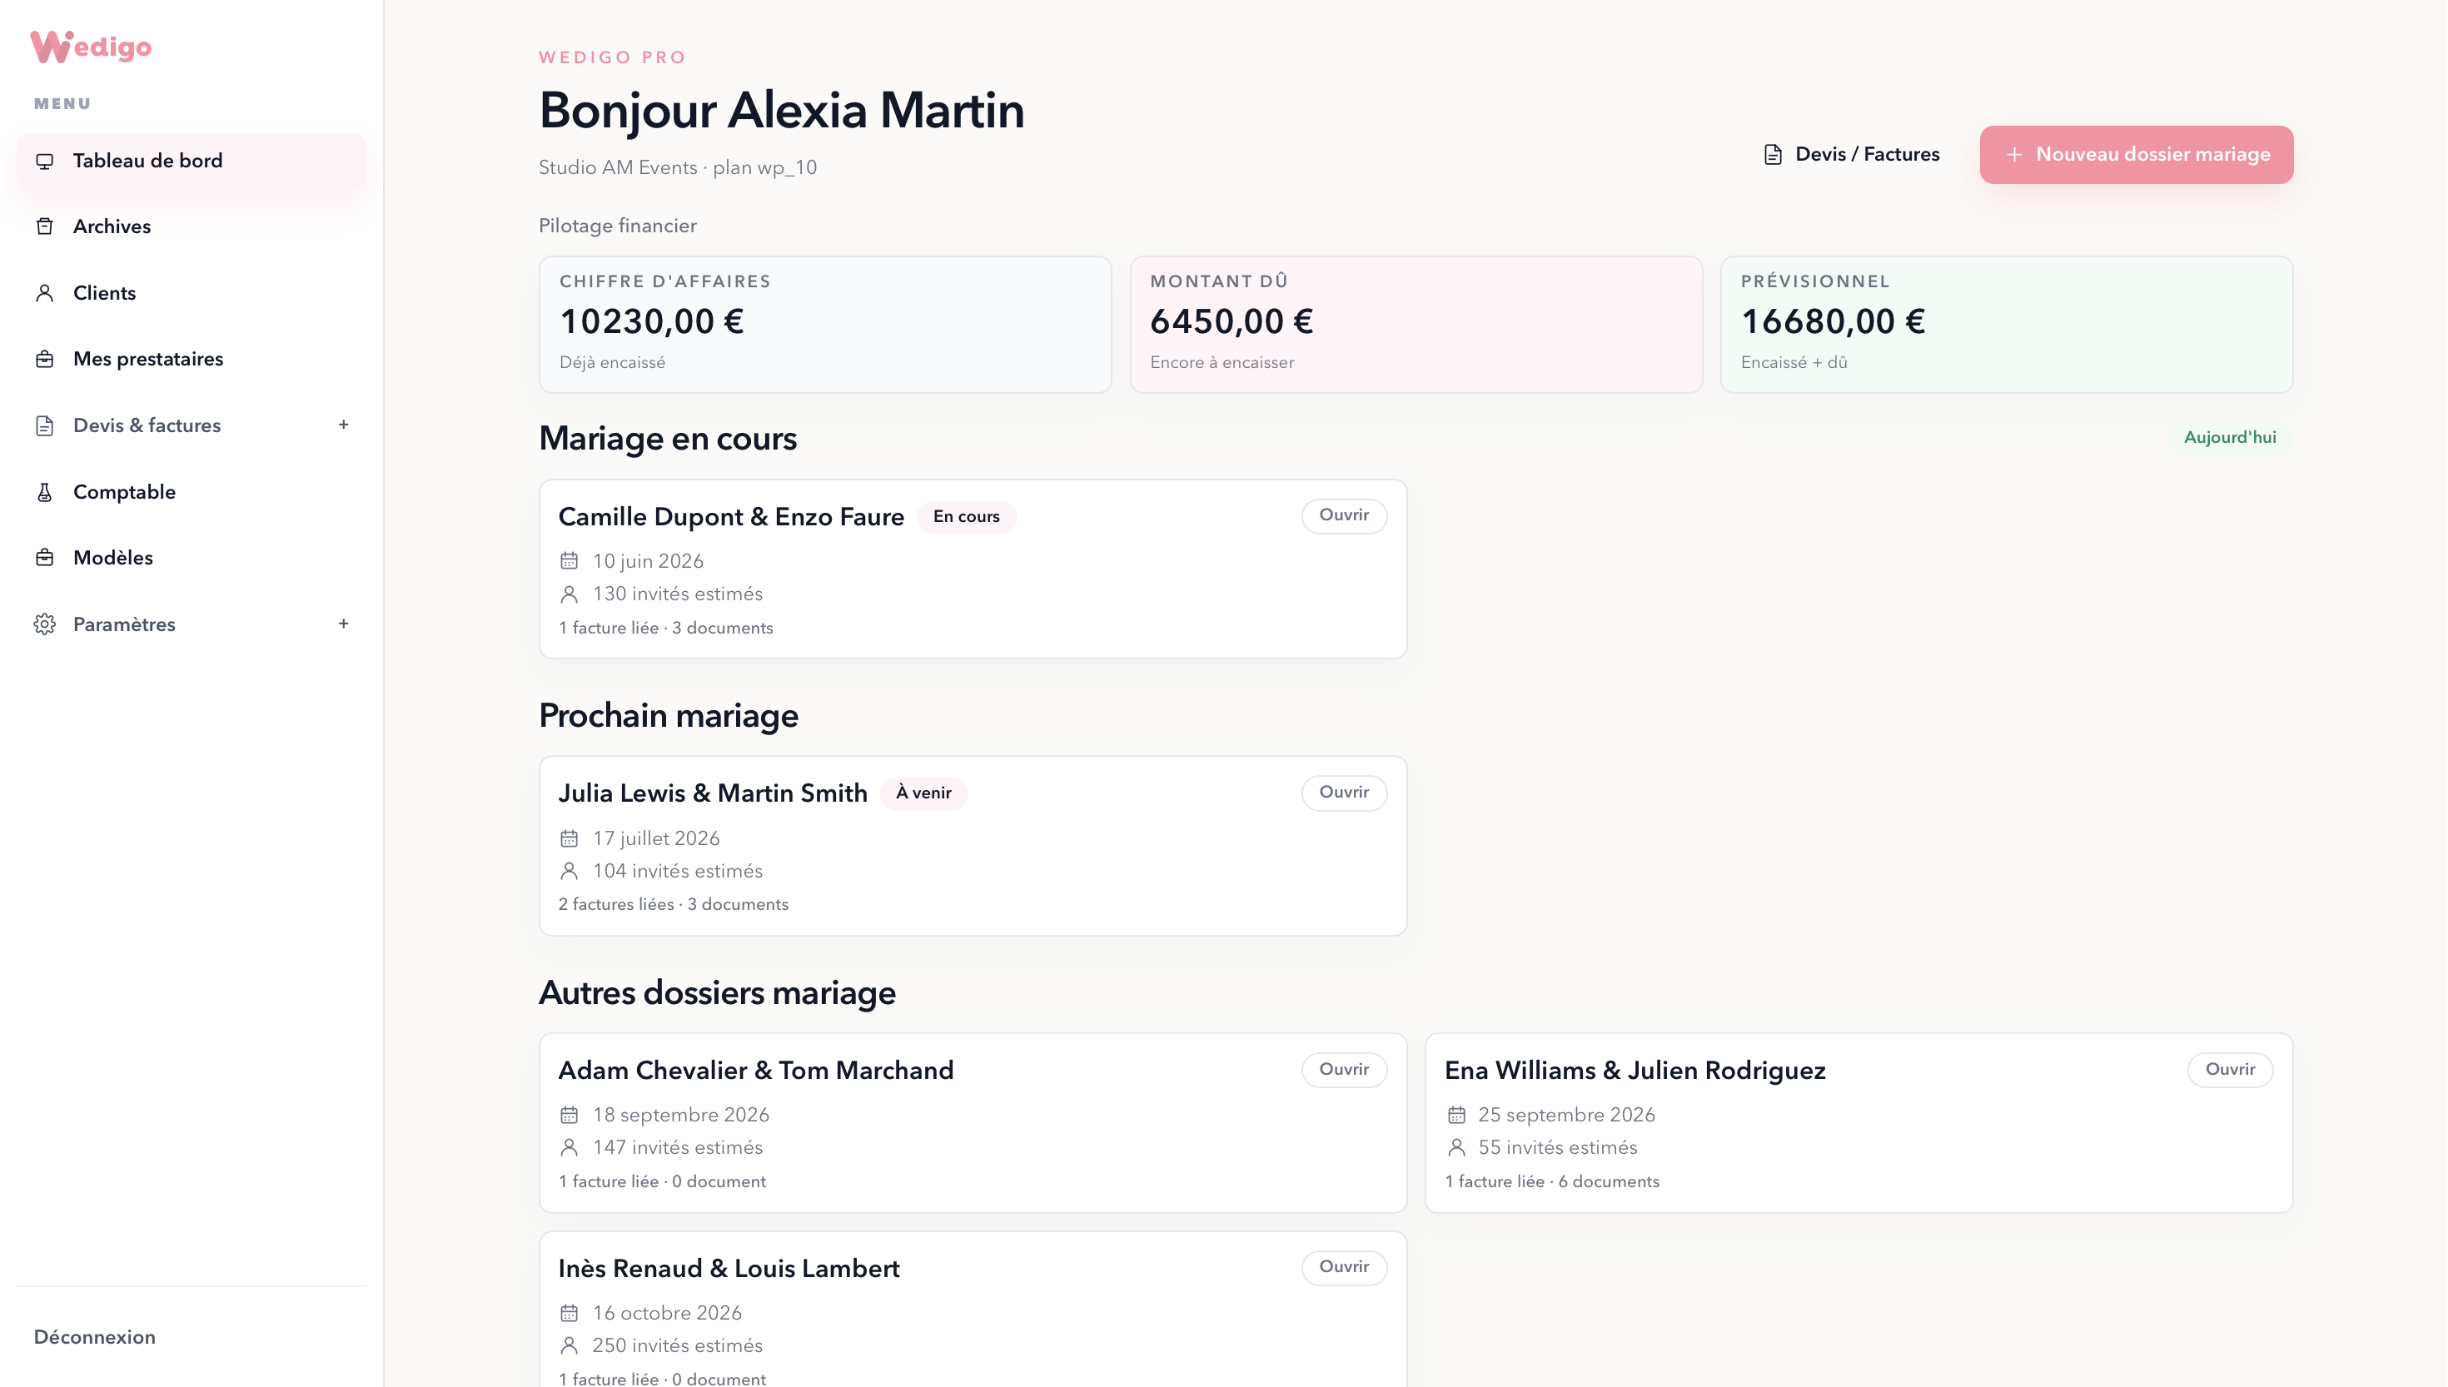Click person icon next to 55 invités estimés

(1456, 1148)
